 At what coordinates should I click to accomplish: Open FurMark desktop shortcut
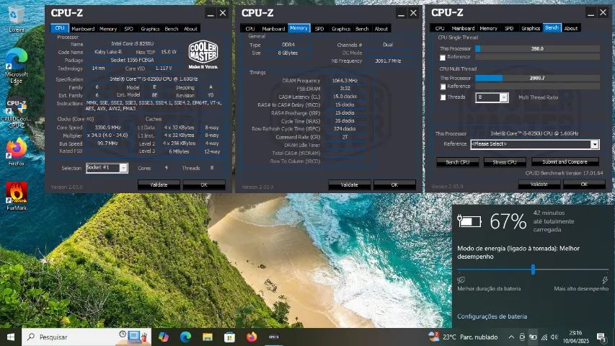(x=16, y=196)
